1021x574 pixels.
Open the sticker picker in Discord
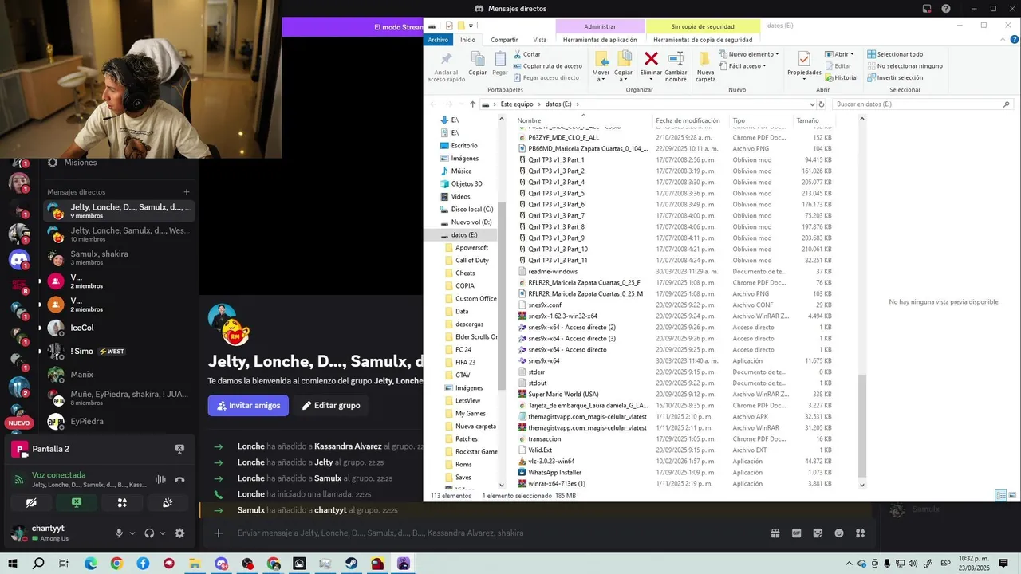818,533
